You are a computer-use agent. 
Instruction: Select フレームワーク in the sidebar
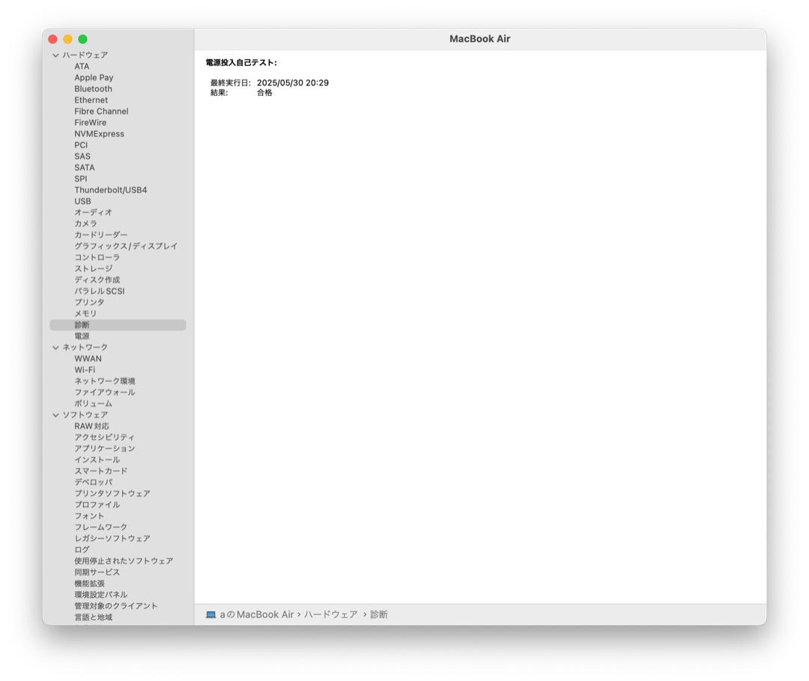(100, 527)
